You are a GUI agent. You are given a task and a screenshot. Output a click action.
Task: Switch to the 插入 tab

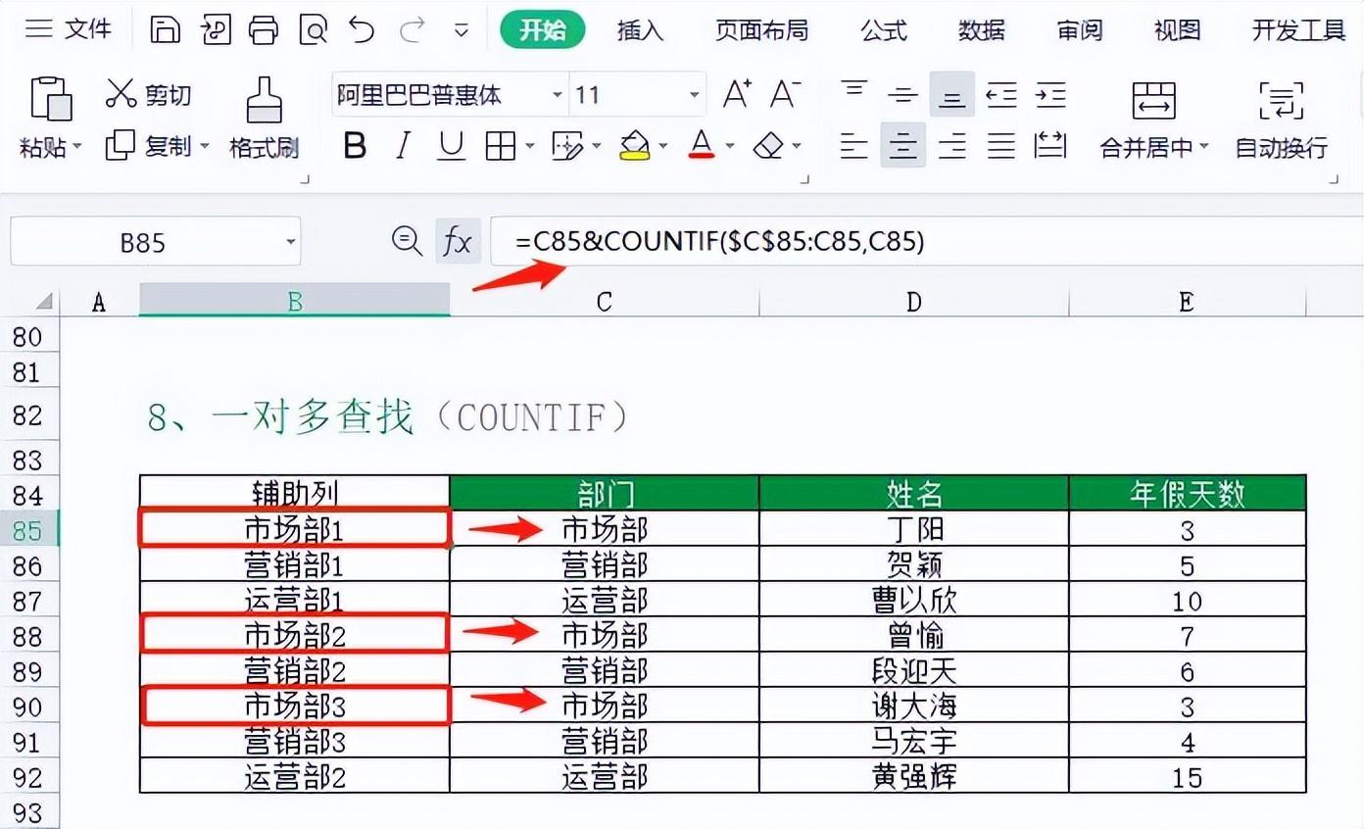coord(640,30)
